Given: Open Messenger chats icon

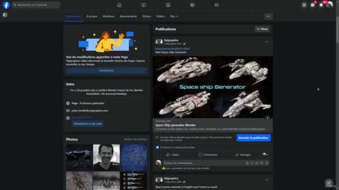Looking at the screenshot, I should pyautogui.click(x=313, y=5).
